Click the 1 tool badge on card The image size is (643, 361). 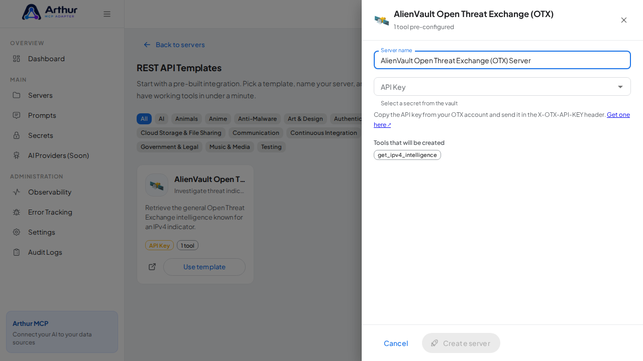click(187, 245)
